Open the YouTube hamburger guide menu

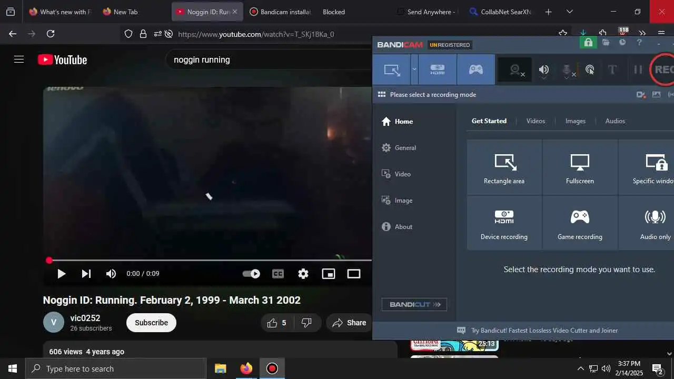[x=19, y=59]
